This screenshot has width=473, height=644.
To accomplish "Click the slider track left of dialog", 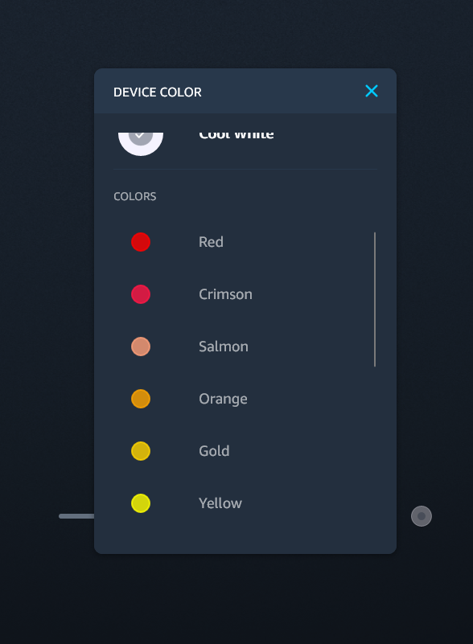I will coord(76,516).
